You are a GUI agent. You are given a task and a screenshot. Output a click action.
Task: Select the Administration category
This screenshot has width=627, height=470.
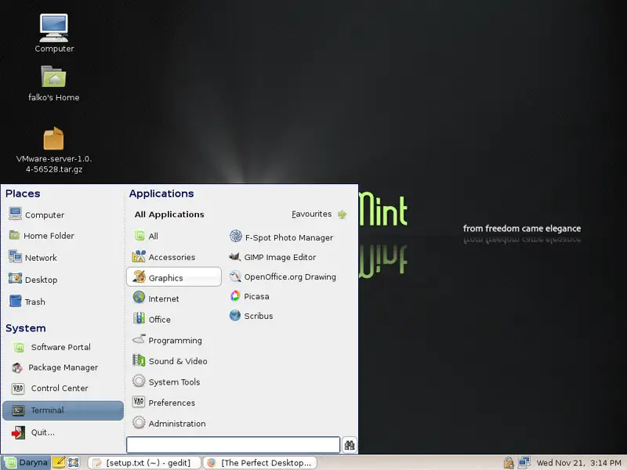pos(174,423)
